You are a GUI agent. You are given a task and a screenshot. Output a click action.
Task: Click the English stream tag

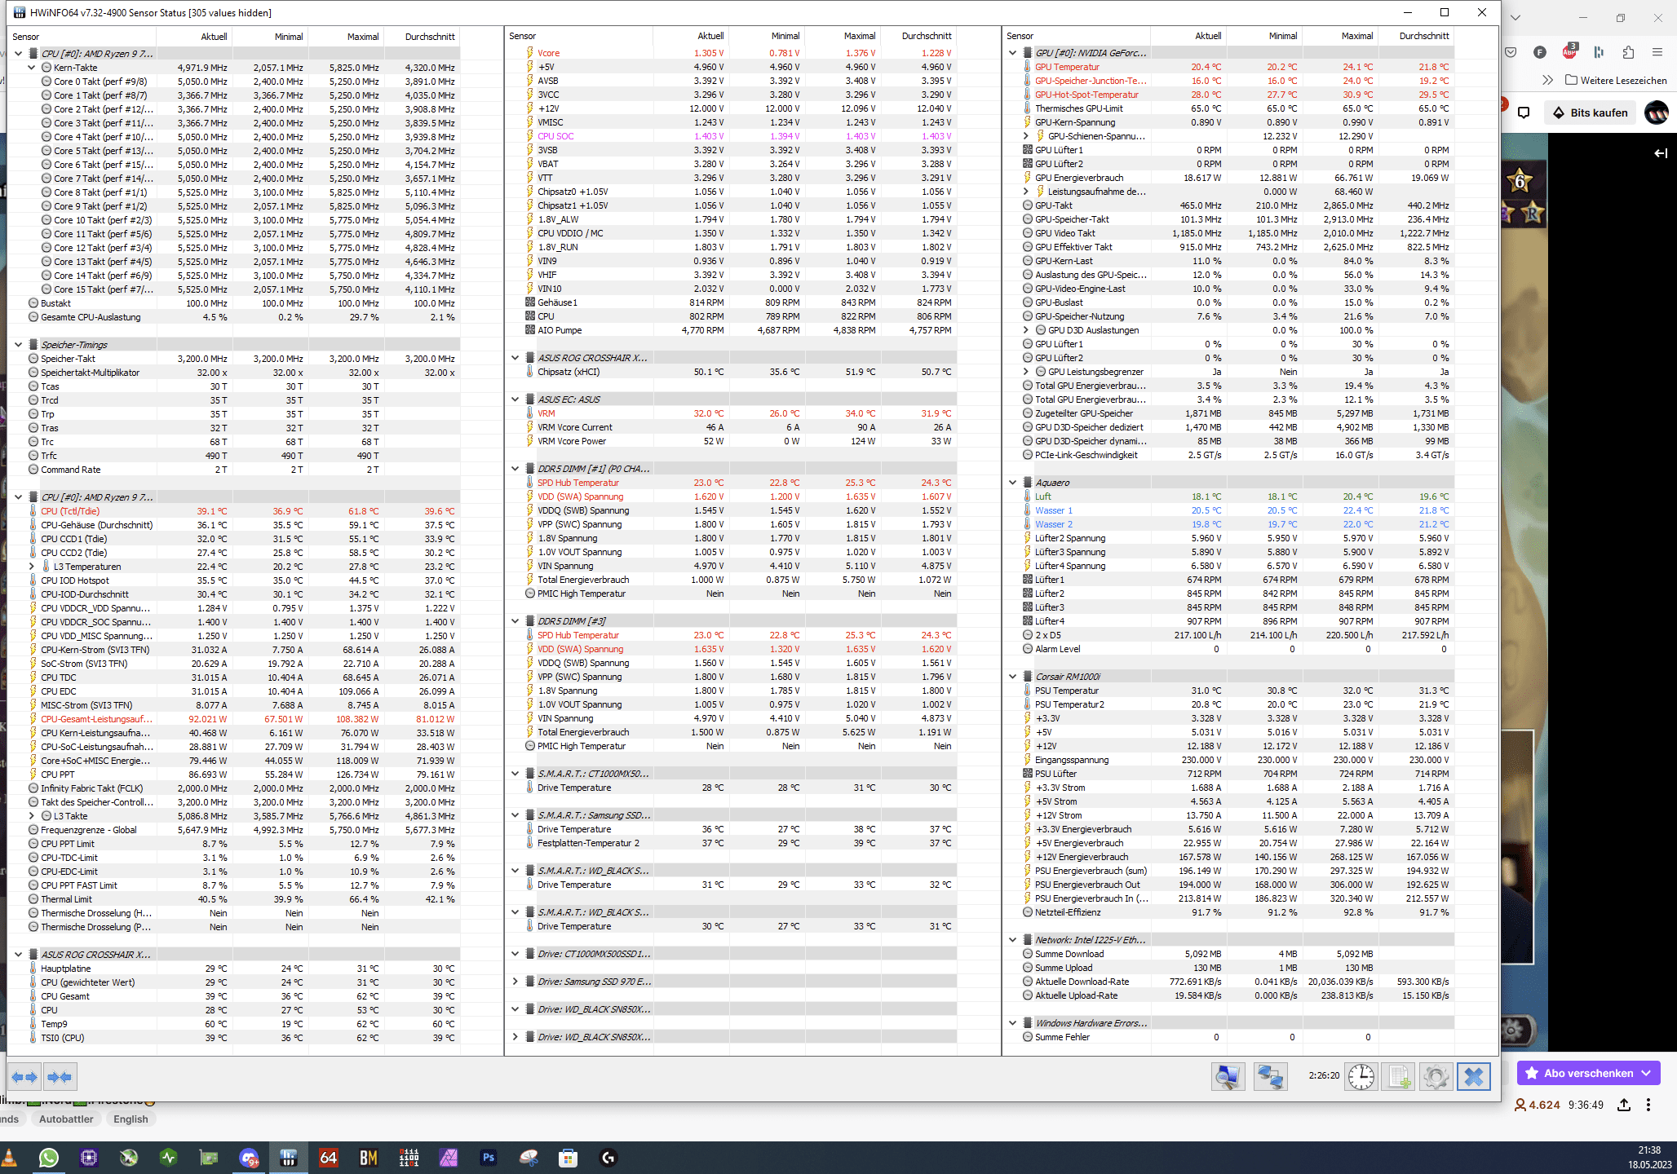tap(131, 1119)
